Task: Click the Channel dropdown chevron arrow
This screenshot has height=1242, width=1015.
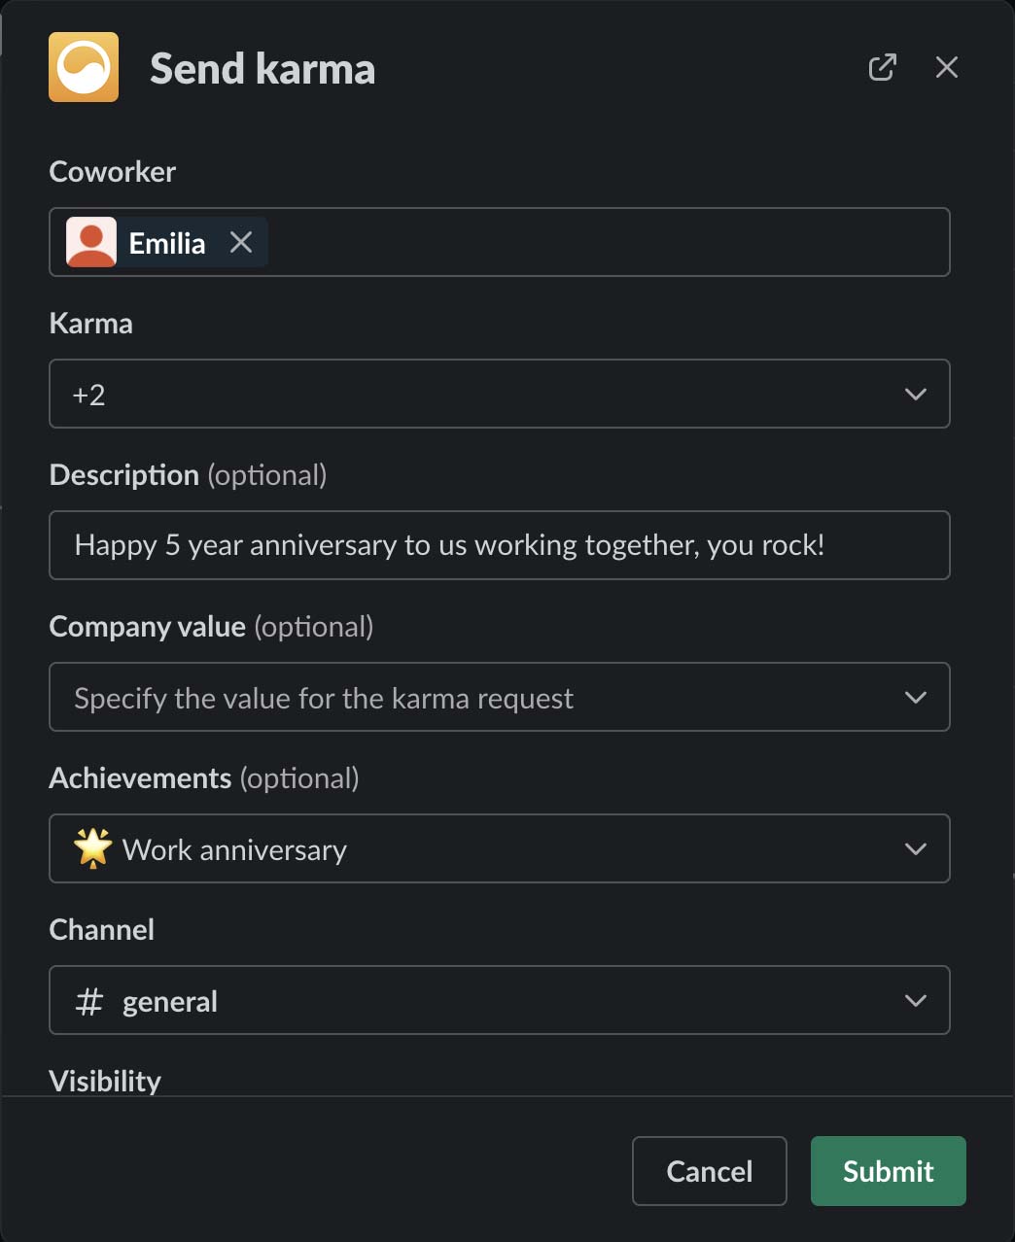Action: pyautogui.click(x=915, y=1000)
